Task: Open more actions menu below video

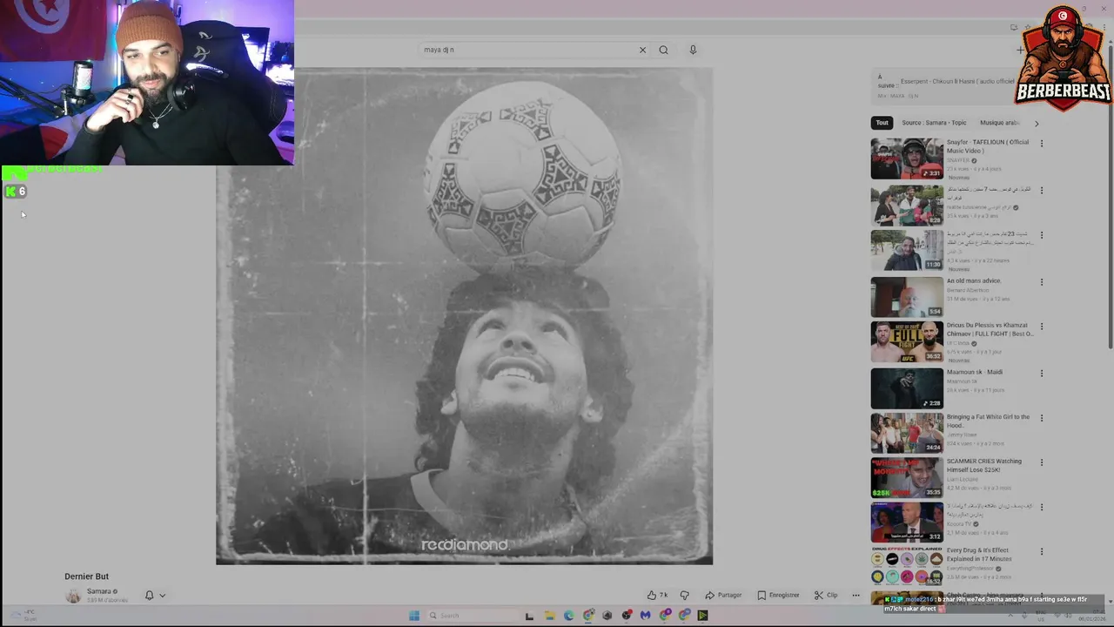Action: [856, 595]
